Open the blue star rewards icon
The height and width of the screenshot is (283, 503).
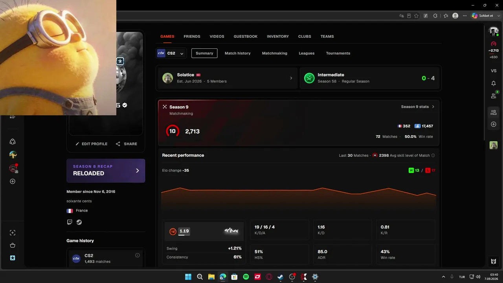[x=13, y=258]
